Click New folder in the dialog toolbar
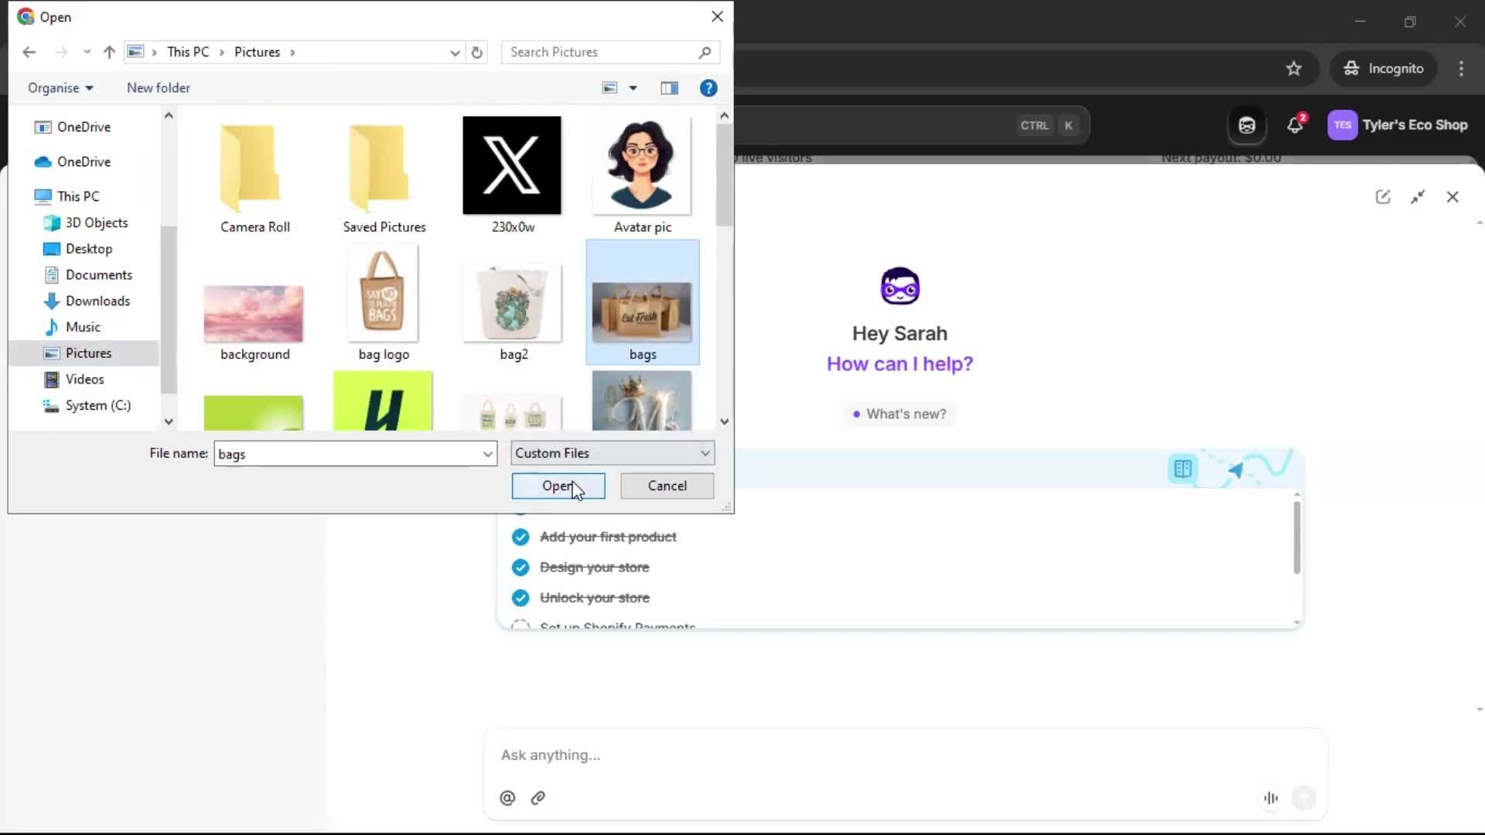This screenshot has width=1485, height=835. click(x=158, y=87)
